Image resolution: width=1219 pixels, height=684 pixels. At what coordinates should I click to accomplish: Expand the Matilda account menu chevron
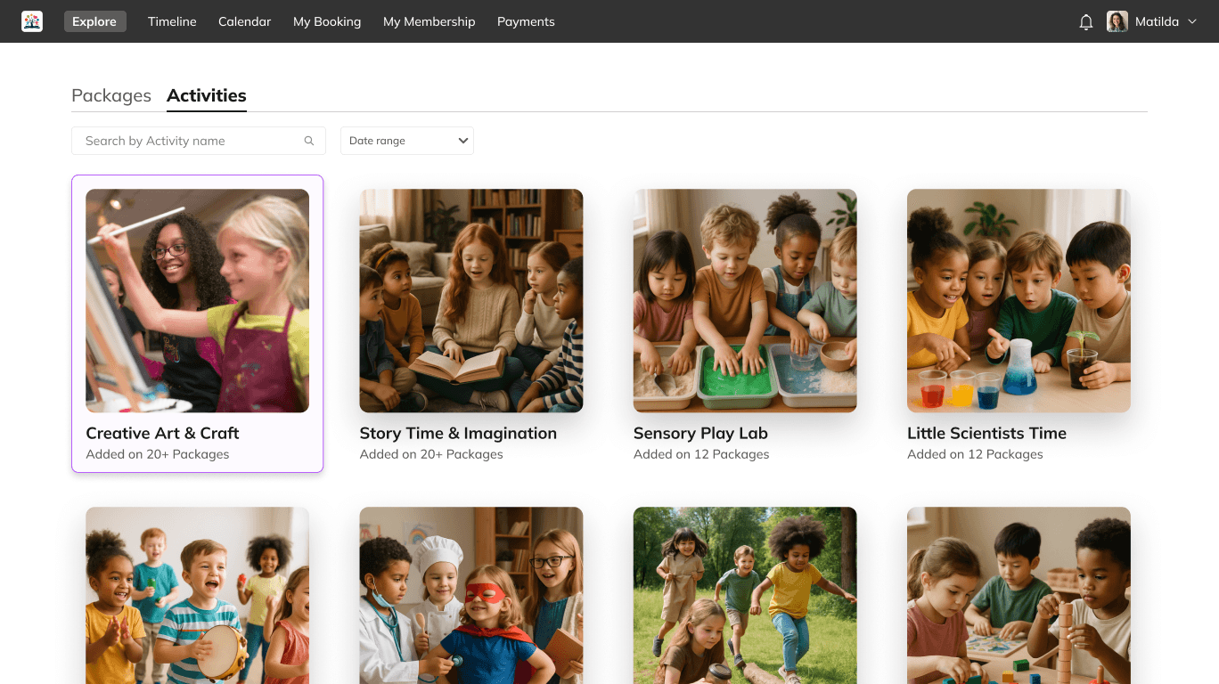coord(1192,21)
